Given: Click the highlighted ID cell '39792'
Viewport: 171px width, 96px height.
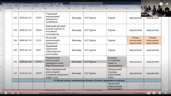Looking at the screenshot, I should click(x=39, y=62).
